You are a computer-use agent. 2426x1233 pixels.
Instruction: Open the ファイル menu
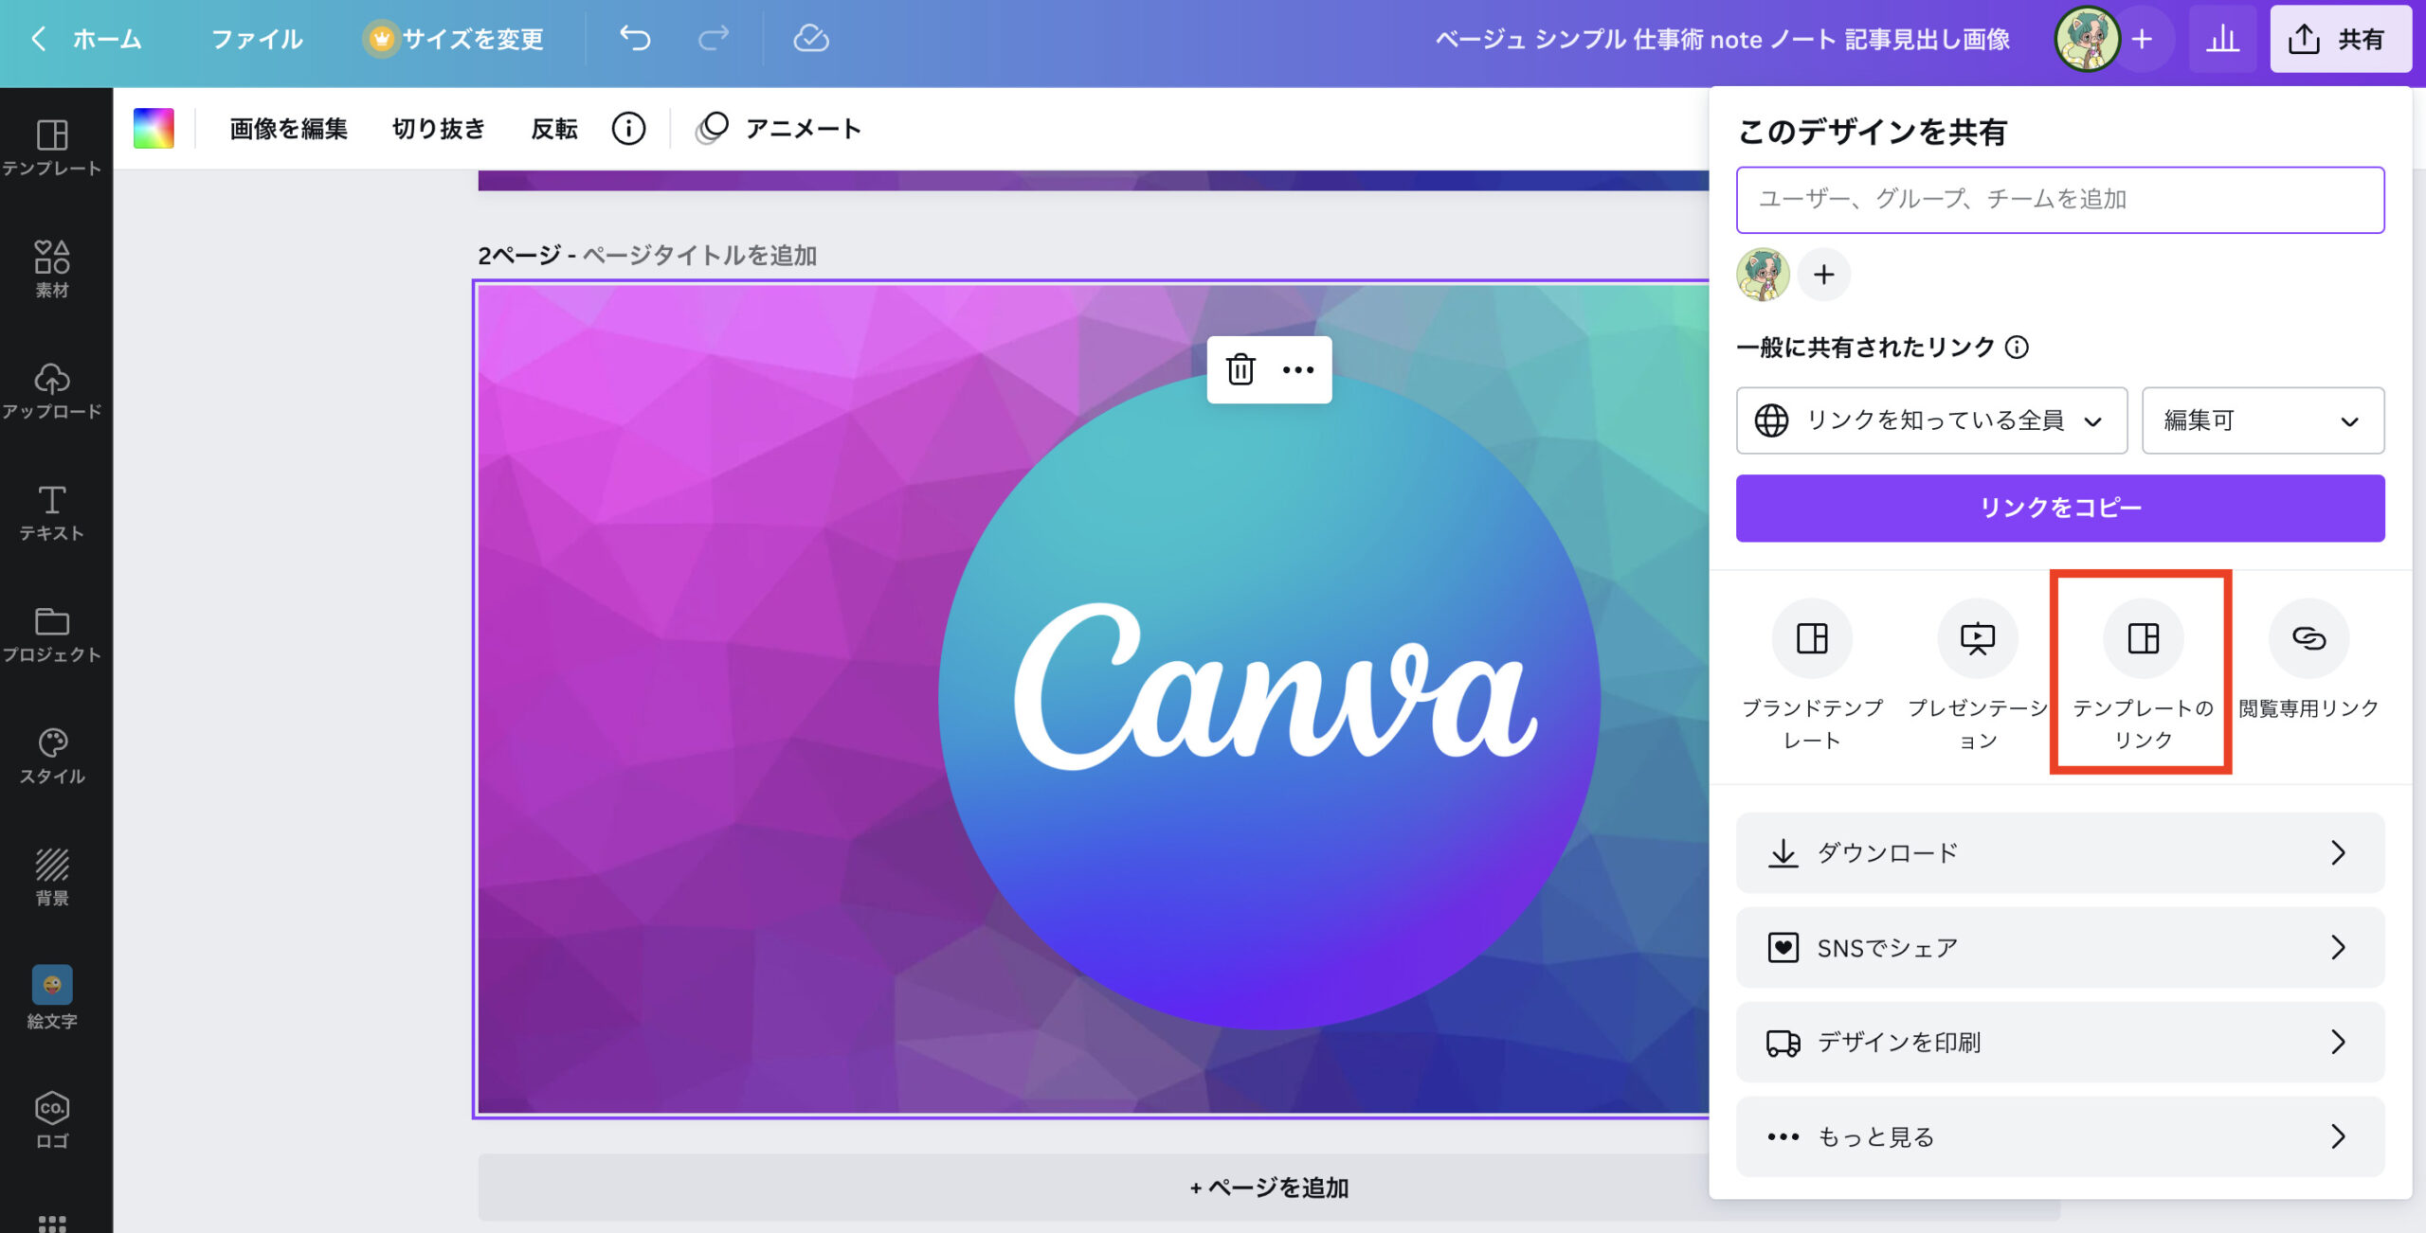click(256, 39)
